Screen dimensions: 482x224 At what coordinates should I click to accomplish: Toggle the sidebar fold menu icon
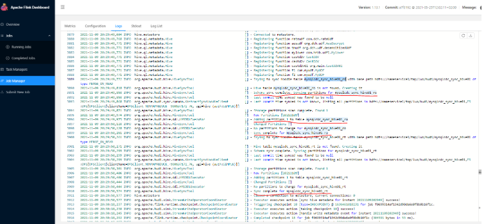63,7
